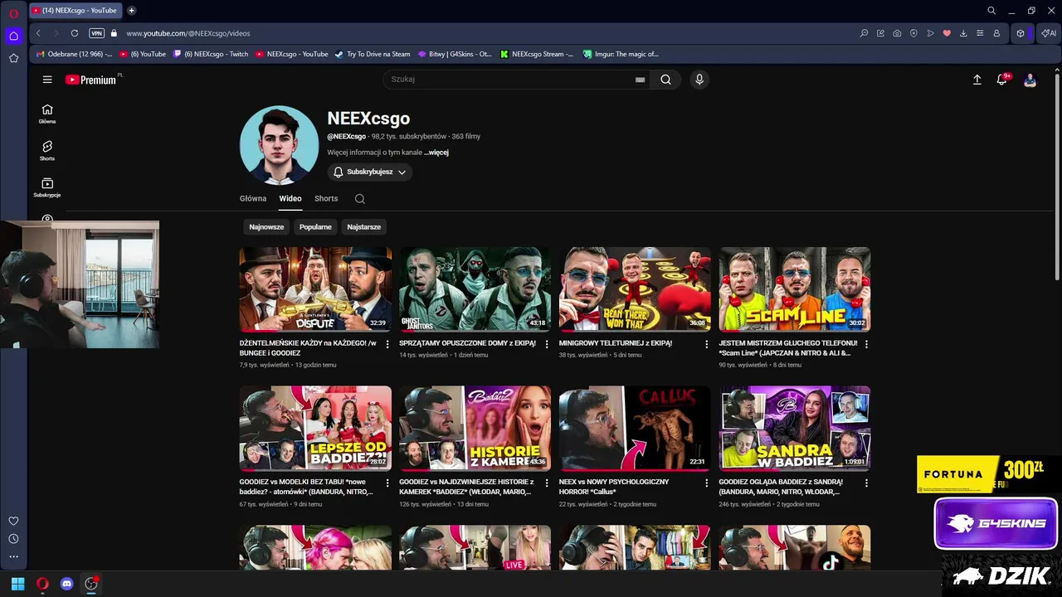Open the Scam Line video thumbnail
The image size is (1062, 597).
point(795,289)
